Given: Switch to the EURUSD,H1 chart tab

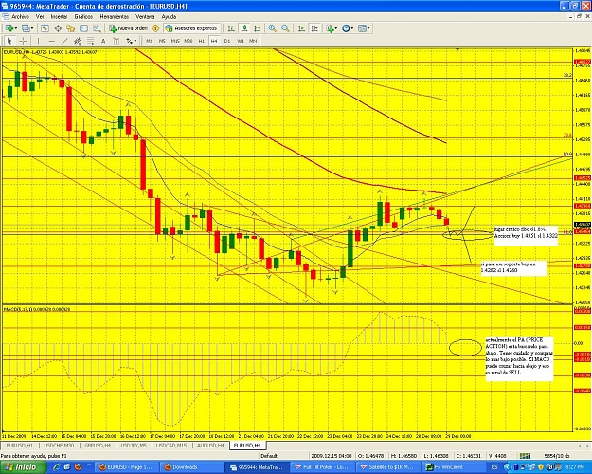Looking at the screenshot, I should tap(20, 446).
